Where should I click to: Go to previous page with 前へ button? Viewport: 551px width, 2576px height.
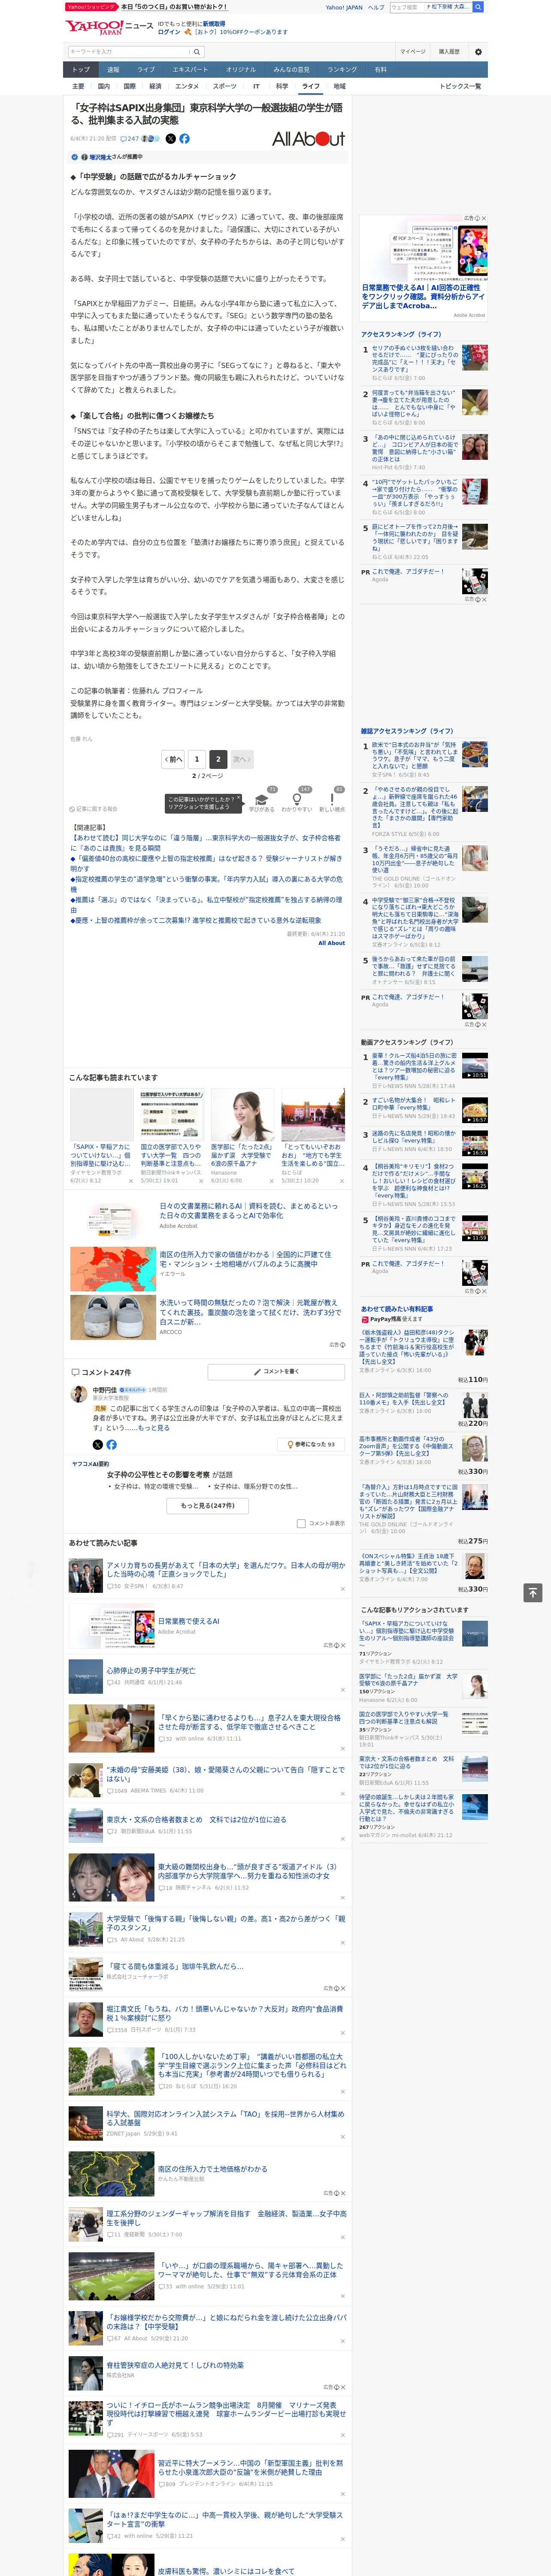173,759
